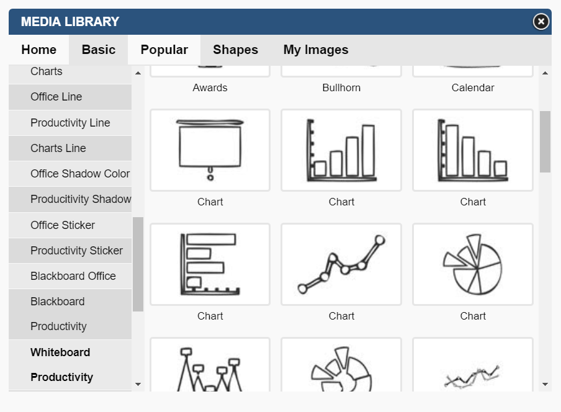561x412 pixels.
Task: Choose the small multi-line graph thumbnail
Action: point(473,365)
